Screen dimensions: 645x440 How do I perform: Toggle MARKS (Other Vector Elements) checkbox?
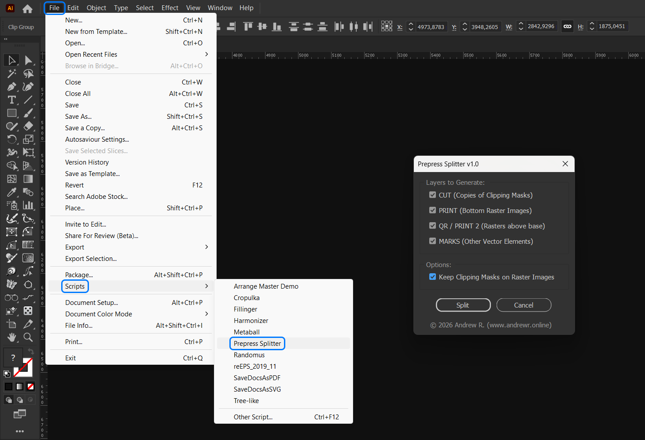click(432, 241)
